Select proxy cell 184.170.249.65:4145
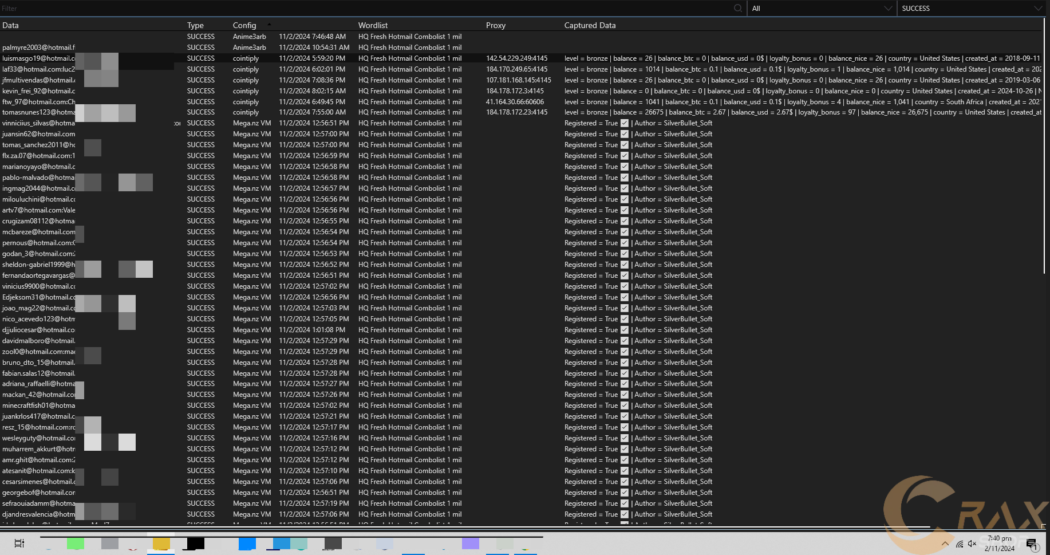The height and width of the screenshot is (555, 1050). point(516,69)
